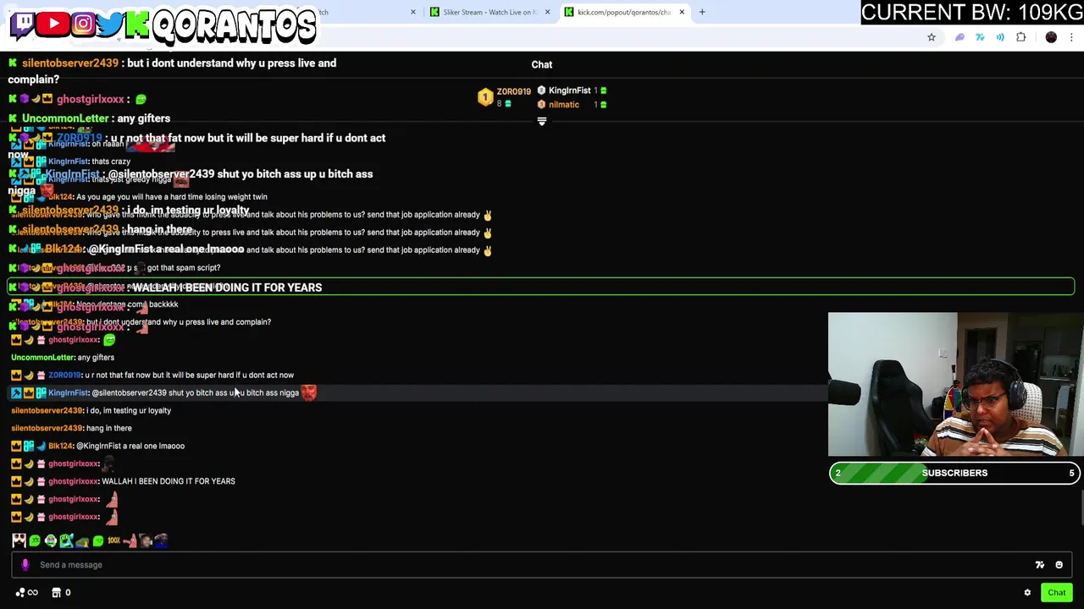Viewport: 1084px width, 609px height.
Task: Click Twitter bird logo in overlay banner
Action: coord(110,24)
